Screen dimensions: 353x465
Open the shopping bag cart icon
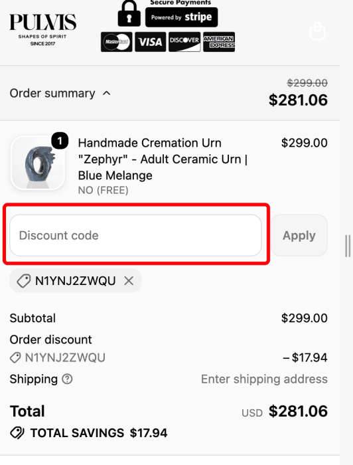point(317,31)
